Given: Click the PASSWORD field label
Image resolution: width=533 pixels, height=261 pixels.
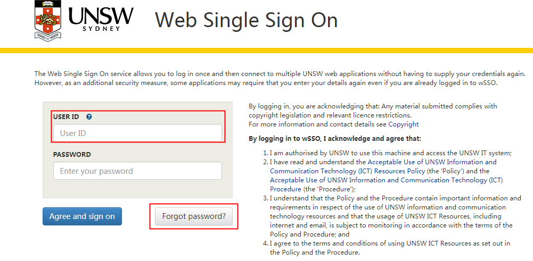Looking at the screenshot, I should 72,155.
